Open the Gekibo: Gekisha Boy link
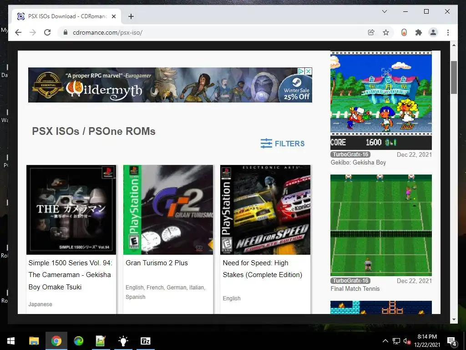 (x=358, y=163)
